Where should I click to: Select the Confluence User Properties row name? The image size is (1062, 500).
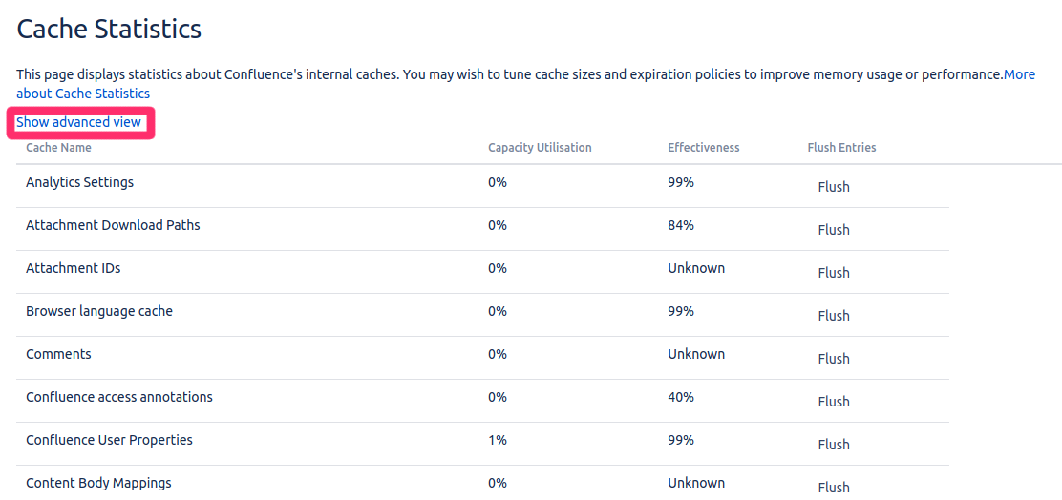pyautogui.click(x=109, y=440)
